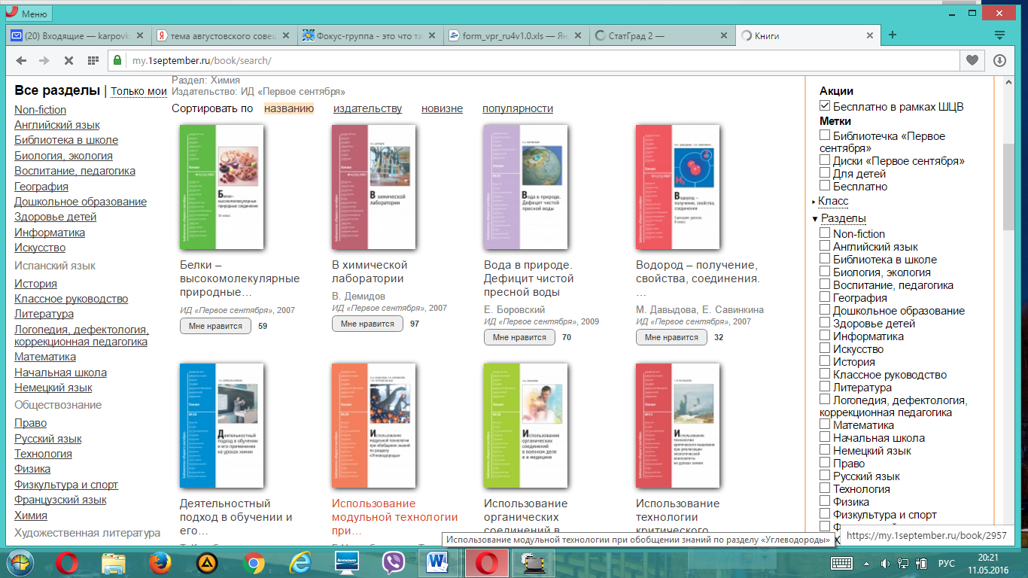Open Internet Explorer from the taskbar
Viewport: 1028px width, 578px height.
point(300,562)
